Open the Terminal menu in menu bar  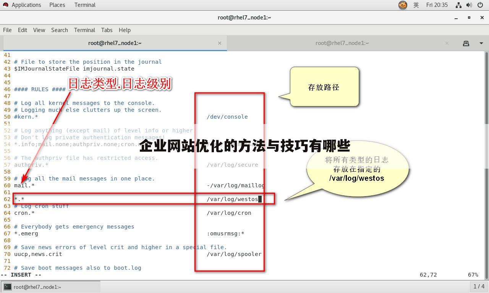(84, 30)
